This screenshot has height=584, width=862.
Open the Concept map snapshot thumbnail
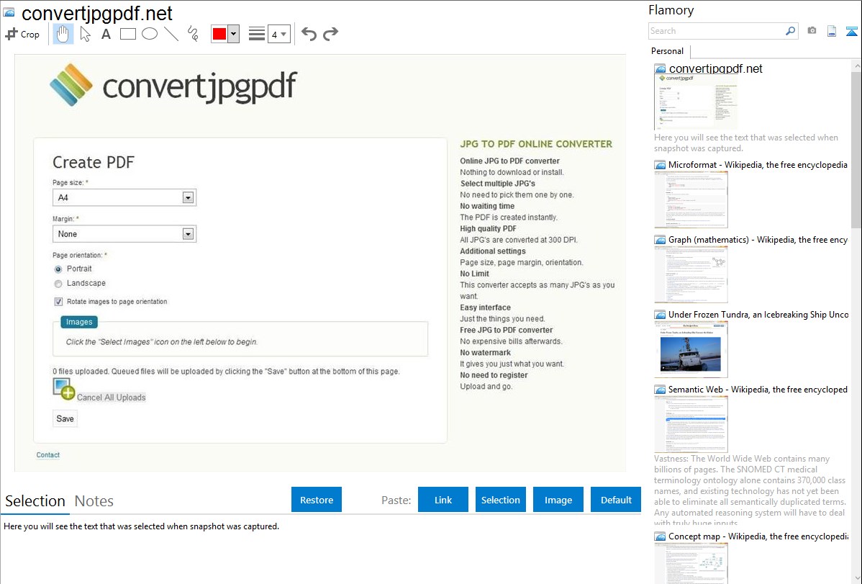pos(691,563)
